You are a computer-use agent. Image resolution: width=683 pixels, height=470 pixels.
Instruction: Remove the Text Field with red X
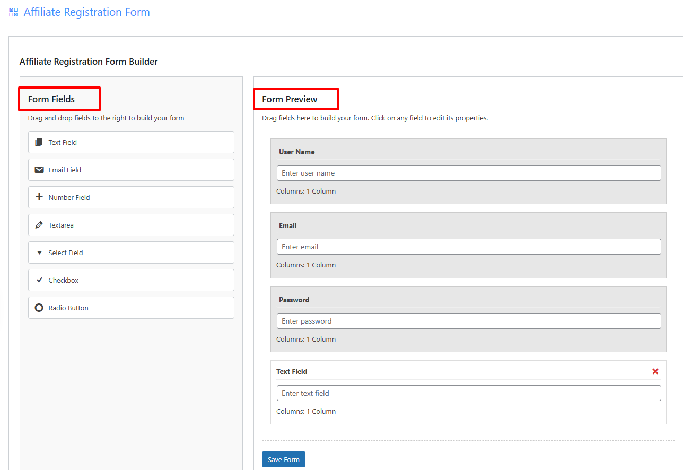click(x=655, y=371)
